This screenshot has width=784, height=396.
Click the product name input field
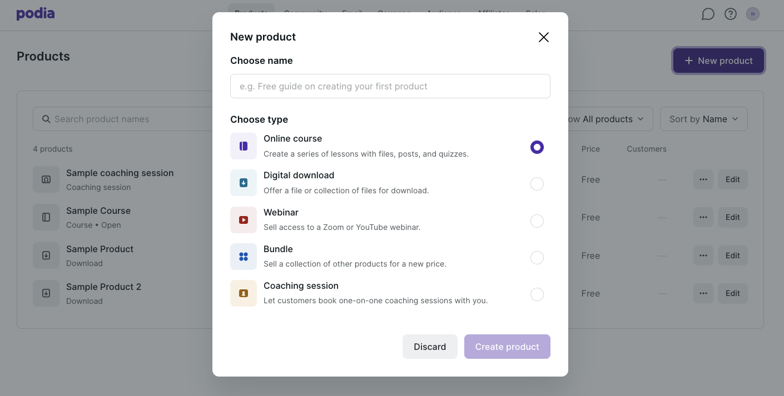pyautogui.click(x=390, y=86)
